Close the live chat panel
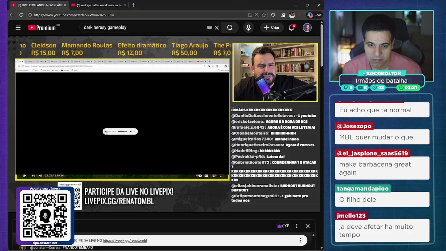Image resolution: width=446 pixels, height=251 pixels. point(308,226)
